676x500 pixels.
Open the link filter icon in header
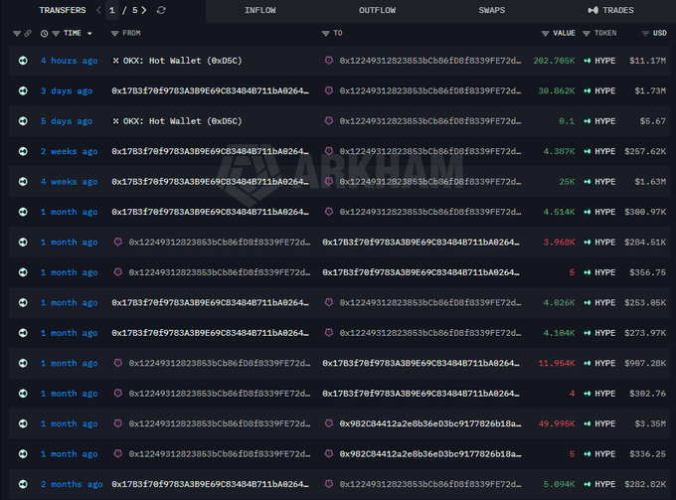[x=28, y=33]
